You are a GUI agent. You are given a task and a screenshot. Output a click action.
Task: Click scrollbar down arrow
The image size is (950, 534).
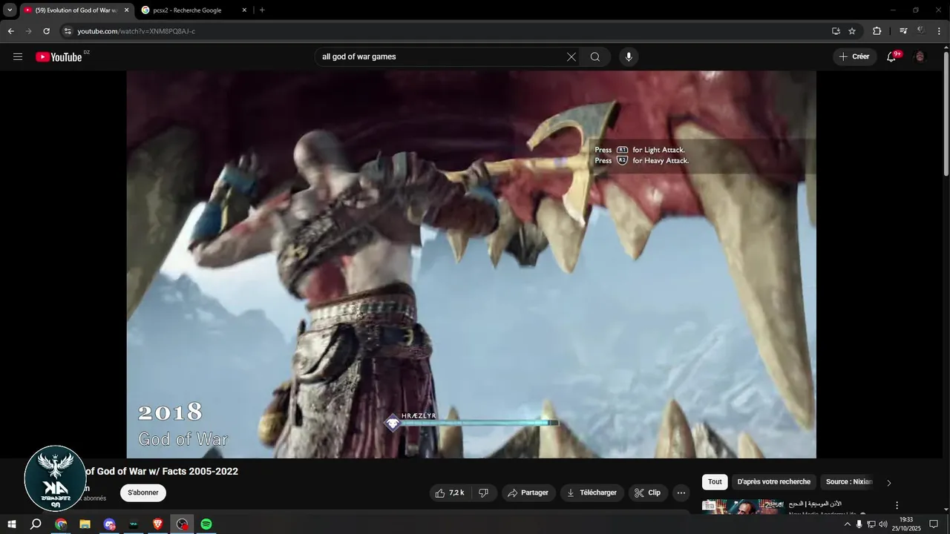tap(946, 509)
